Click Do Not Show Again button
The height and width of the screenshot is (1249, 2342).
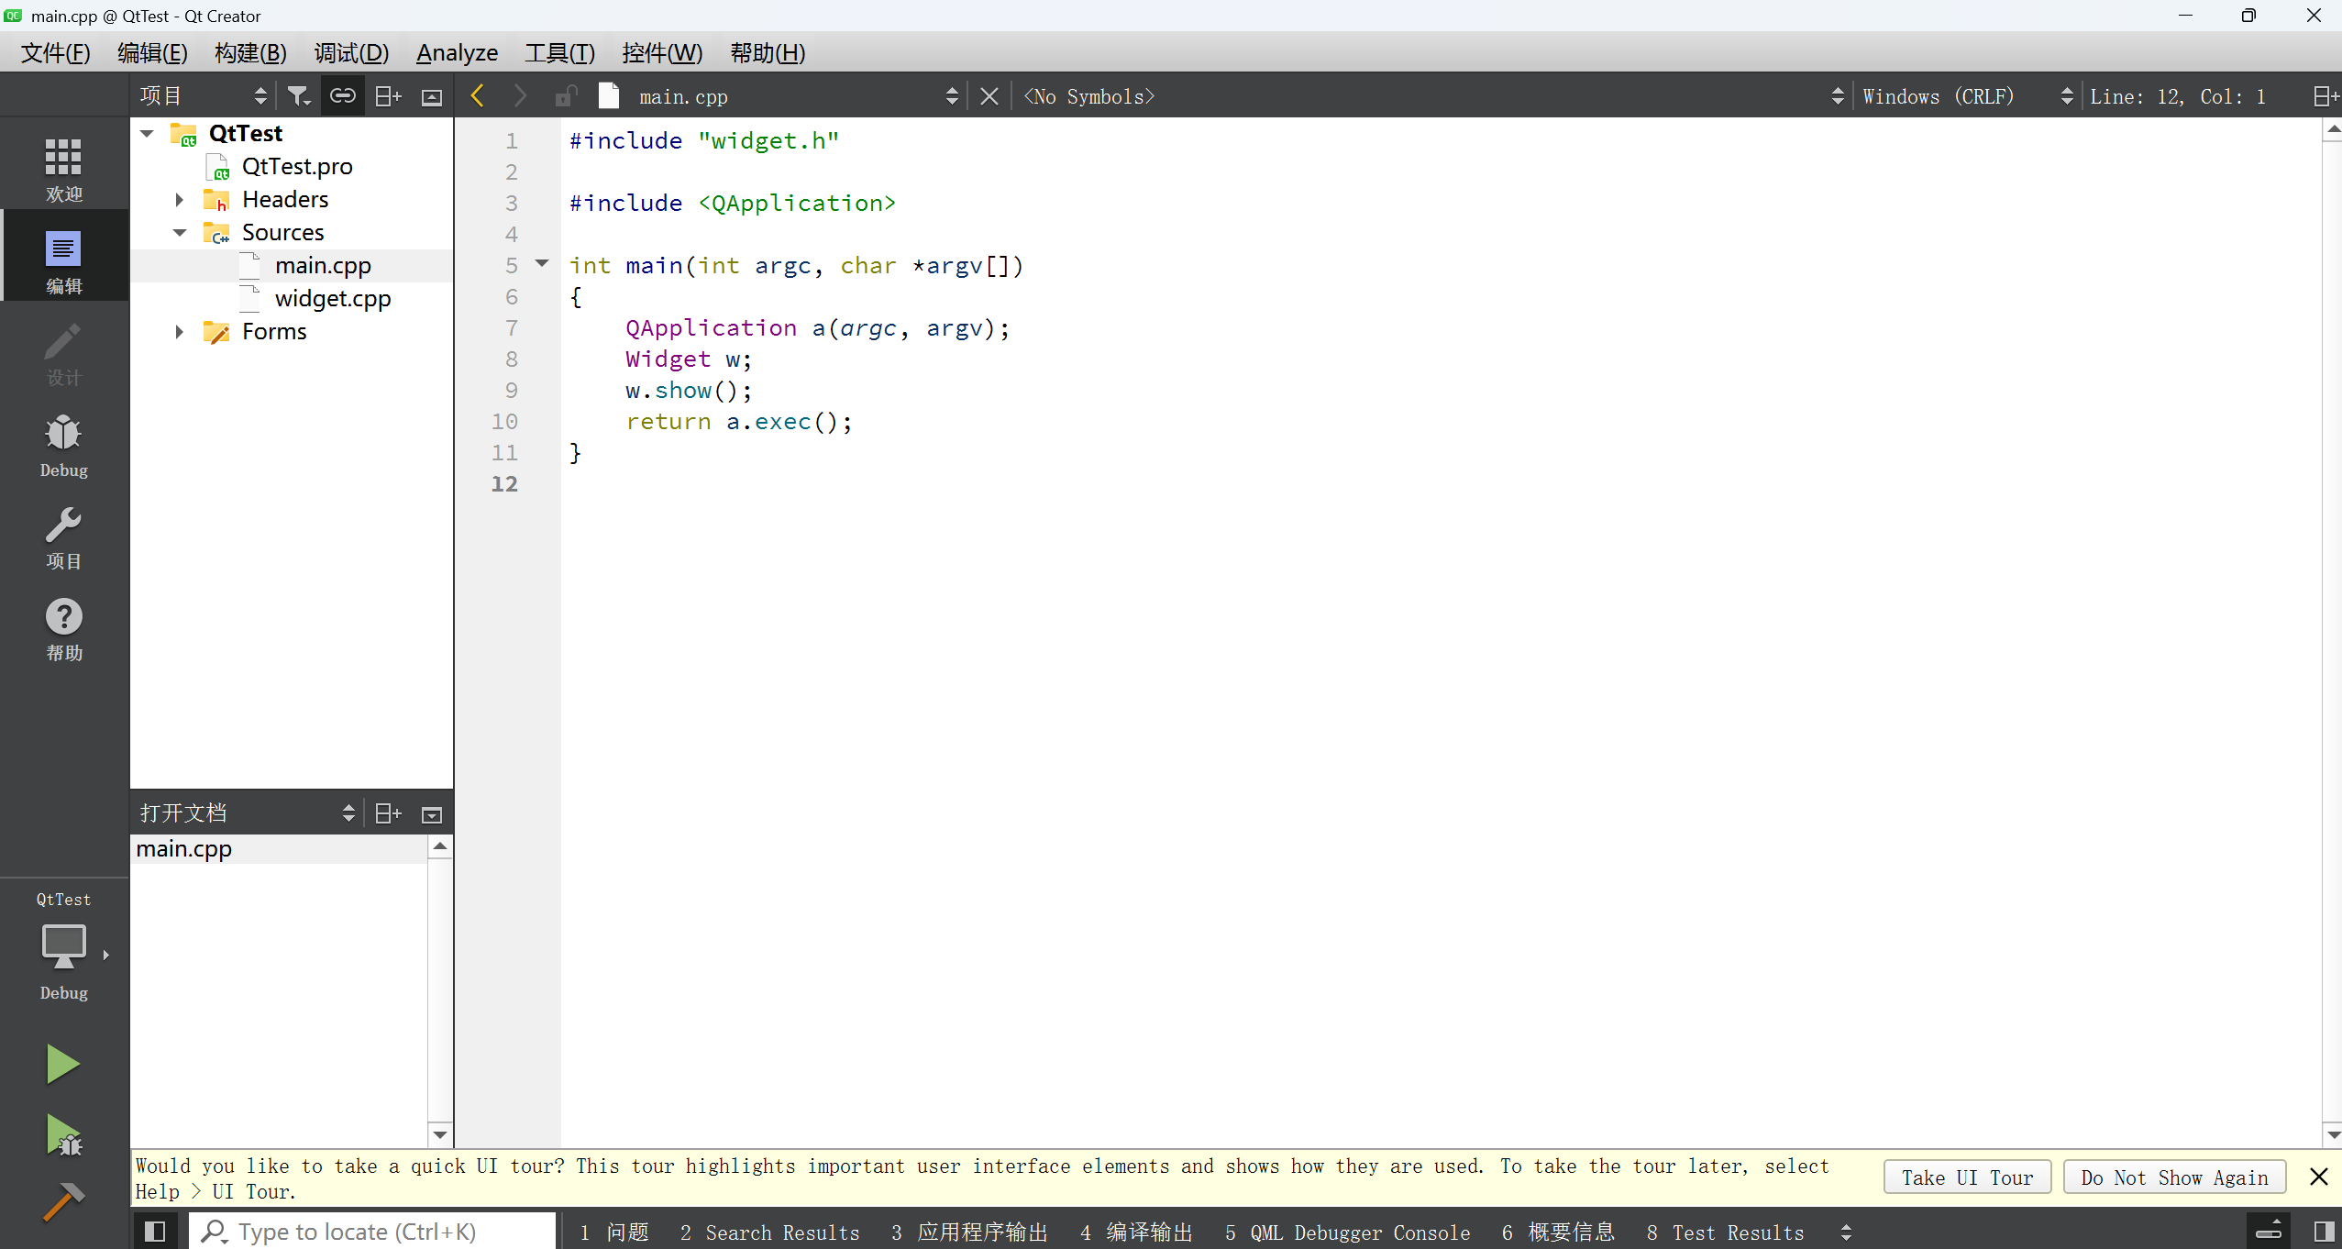click(2174, 1177)
